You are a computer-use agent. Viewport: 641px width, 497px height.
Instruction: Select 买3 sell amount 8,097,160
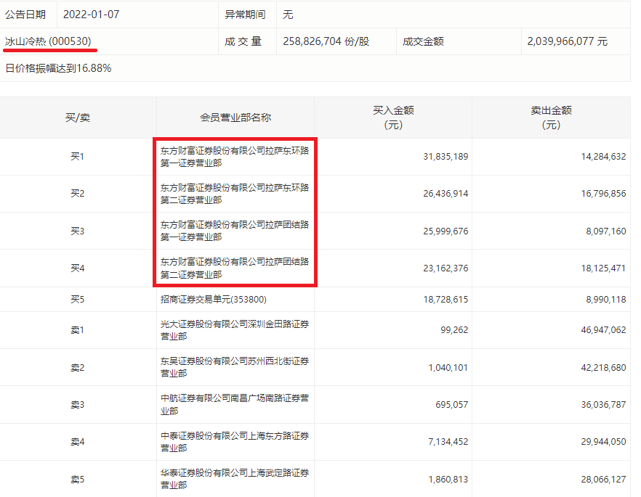(x=606, y=231)
